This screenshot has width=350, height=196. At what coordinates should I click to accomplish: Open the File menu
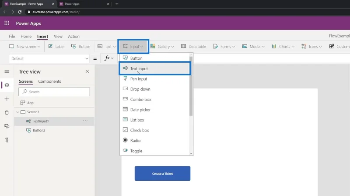[12, 36]
